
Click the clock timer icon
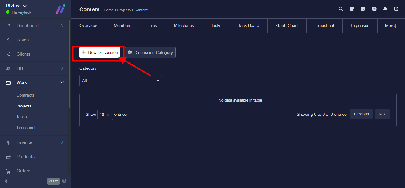(x=363, y=9)
